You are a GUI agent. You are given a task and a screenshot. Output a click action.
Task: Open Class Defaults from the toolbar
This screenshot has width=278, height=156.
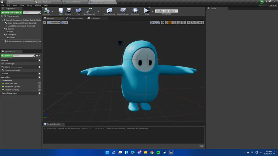click(123, 11)
